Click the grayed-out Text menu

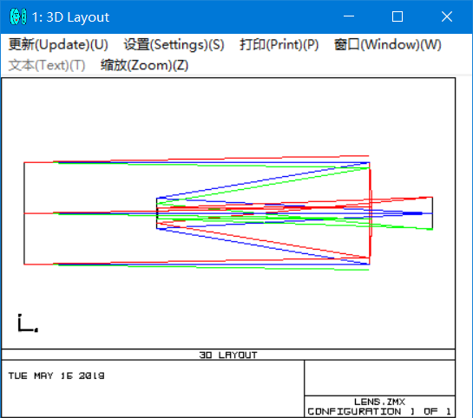click(47, 65)
